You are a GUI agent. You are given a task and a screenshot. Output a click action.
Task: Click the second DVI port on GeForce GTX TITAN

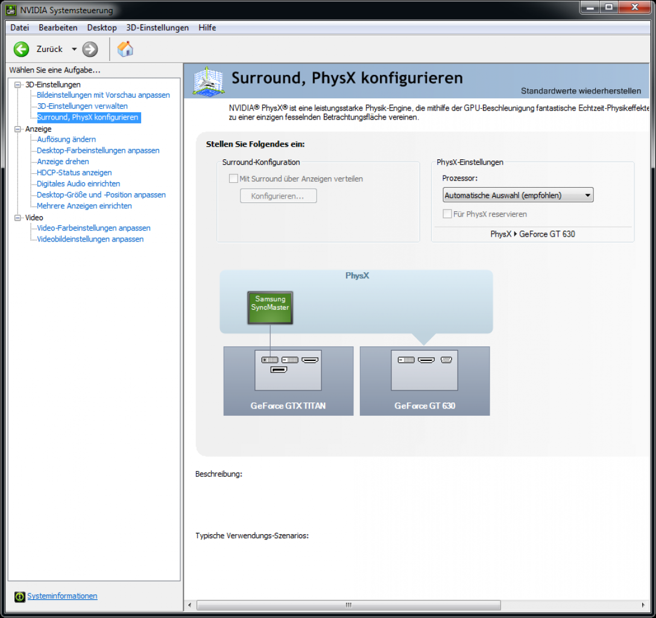[290, 360]
